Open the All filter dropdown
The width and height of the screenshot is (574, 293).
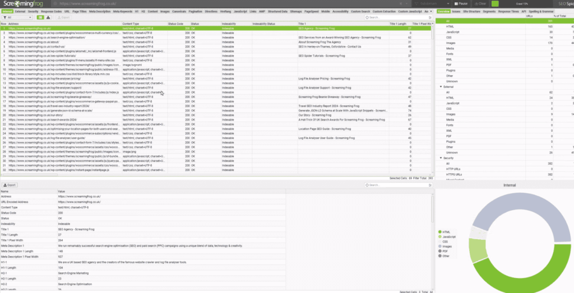coord(17,17)
